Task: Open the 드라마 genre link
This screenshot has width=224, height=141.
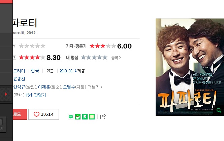Action: tap(19, 71)
